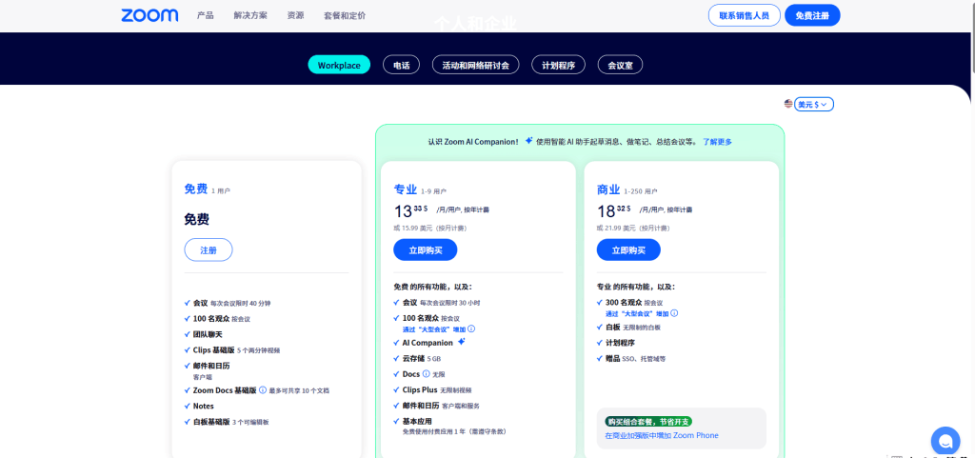Screen dimensions: 975x458
Task: Click the 专业 plan title
Action: (x=406, y=189)
